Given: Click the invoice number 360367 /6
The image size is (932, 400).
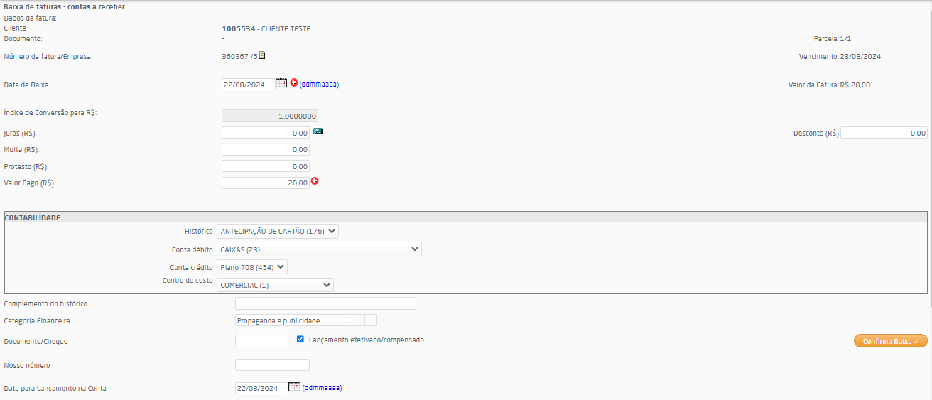Looking at the screenshot, I should point(239,56).
